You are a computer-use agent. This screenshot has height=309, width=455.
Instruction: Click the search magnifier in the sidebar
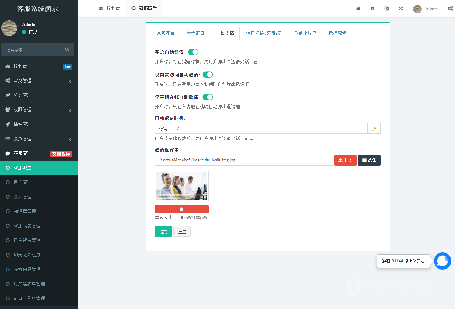click(x=67, y=49)
